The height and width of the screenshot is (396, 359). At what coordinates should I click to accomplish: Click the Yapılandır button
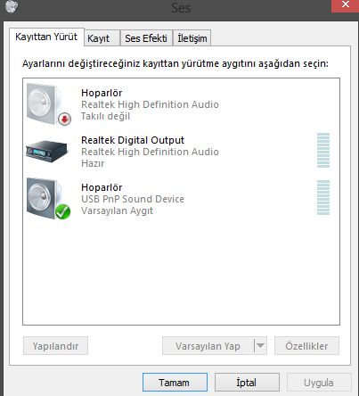55,346
